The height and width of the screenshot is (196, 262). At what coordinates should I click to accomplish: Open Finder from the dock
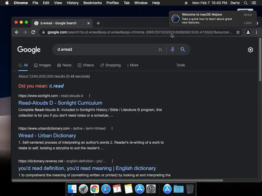click(x=72, y=189)
